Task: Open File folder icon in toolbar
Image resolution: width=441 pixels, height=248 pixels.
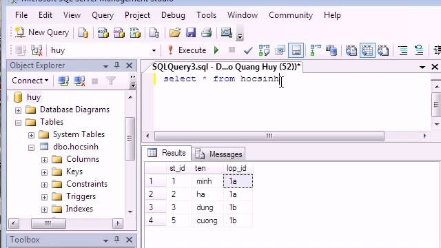Action: click(x=174, y=32)
